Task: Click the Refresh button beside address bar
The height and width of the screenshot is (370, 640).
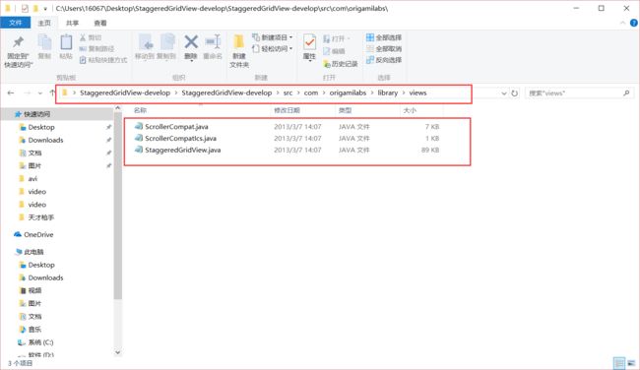Action: 515,93
